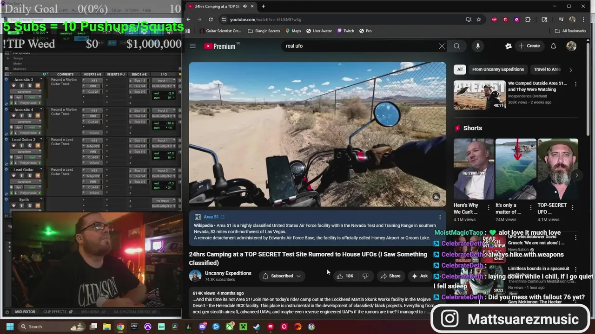Start voice search with microphone icon
595x334 pixels.
[477, 46]
